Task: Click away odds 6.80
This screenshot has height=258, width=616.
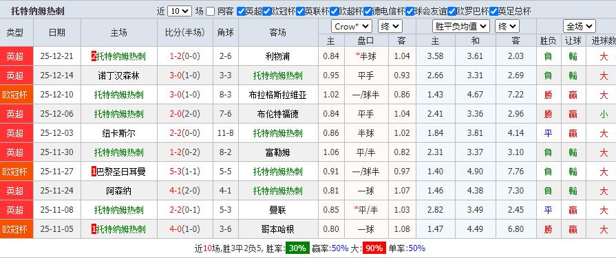Action: point(516,229)
